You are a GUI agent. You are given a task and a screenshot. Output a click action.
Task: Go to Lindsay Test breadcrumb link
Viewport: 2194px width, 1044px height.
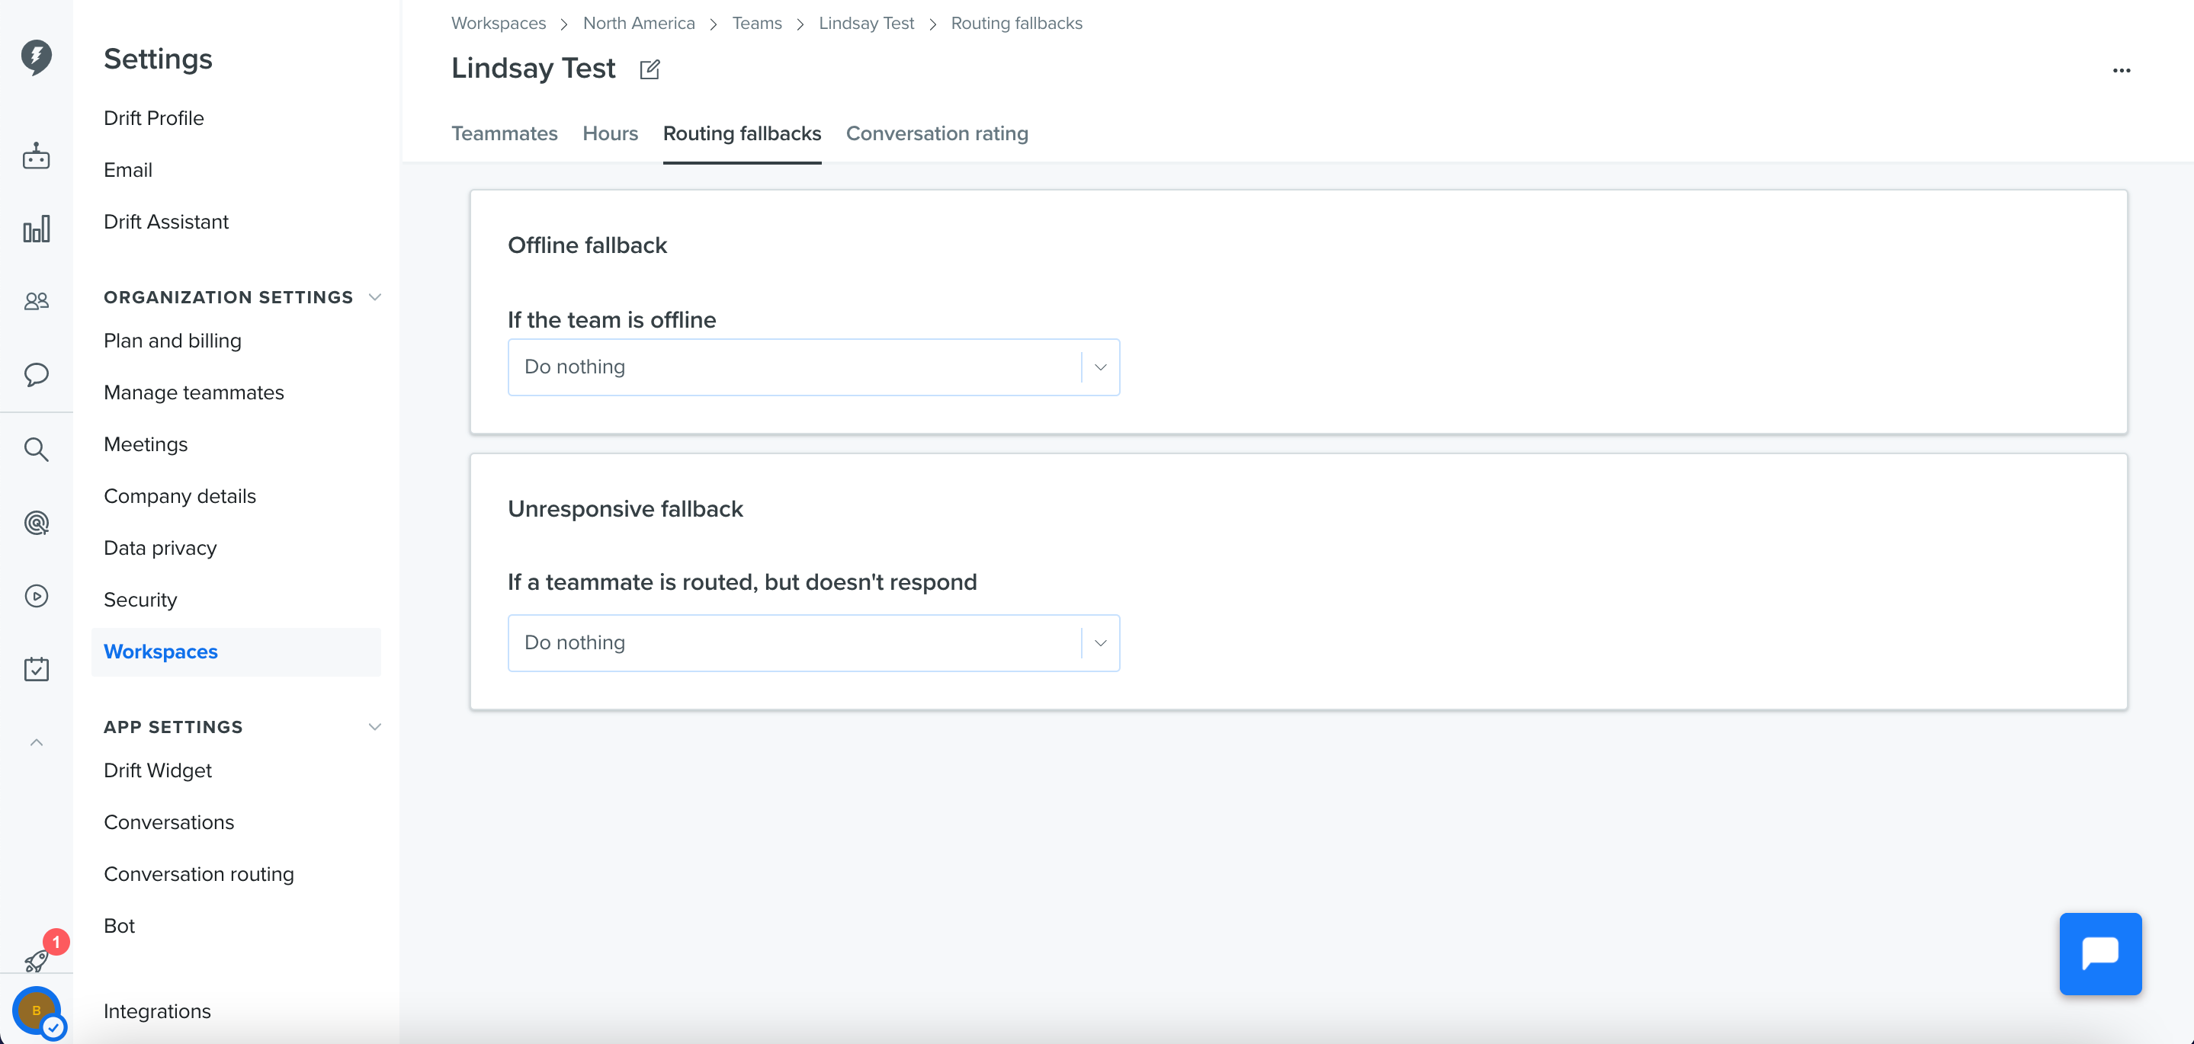point(866,23)
